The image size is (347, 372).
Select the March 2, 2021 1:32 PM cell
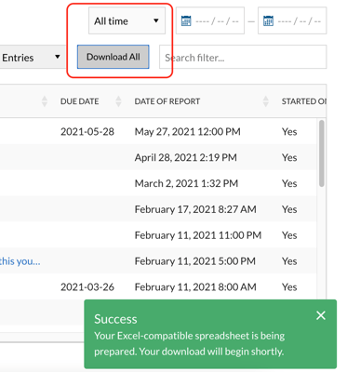[186, 183]
